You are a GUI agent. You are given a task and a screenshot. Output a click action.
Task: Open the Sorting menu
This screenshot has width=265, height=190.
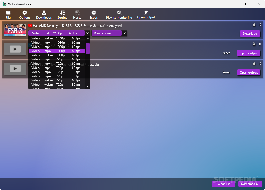click(62, 15)
